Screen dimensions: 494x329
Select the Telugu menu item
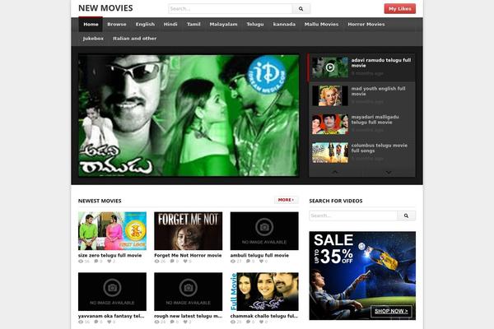pos(255,25)
